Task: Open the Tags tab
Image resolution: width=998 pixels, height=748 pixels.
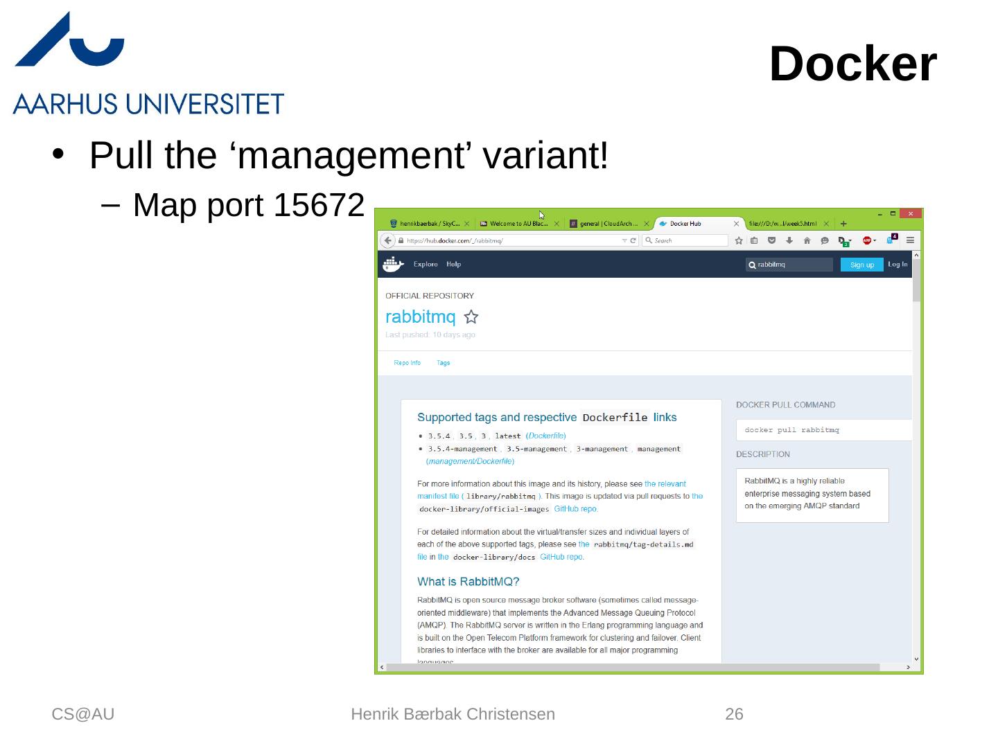Action: point(444,363)
